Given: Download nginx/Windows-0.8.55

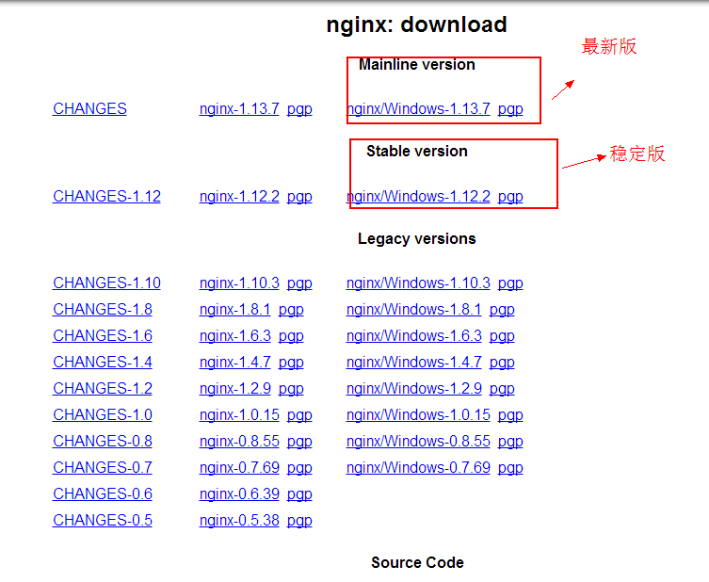Looking at the screenshot, I should tap(418, 441).
